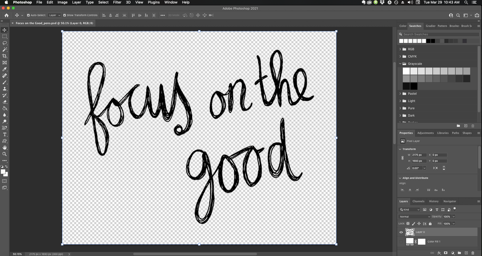The image size is (482, 256).
Task: Toggle layer filtering on/off switch
Action: click(x=454, y=209)
